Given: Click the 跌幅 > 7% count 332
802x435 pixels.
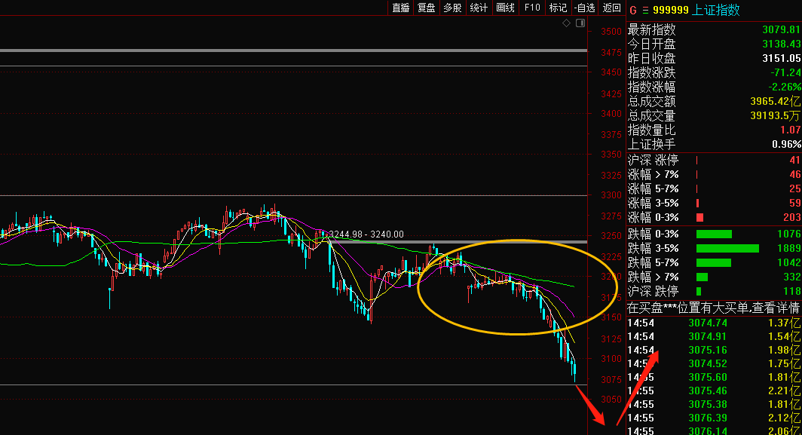Looking at the screenshot, I should click(x=791, y=277).
